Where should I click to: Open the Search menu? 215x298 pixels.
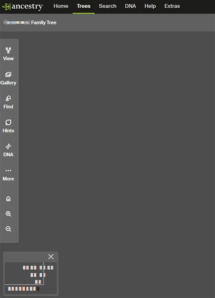107,6
